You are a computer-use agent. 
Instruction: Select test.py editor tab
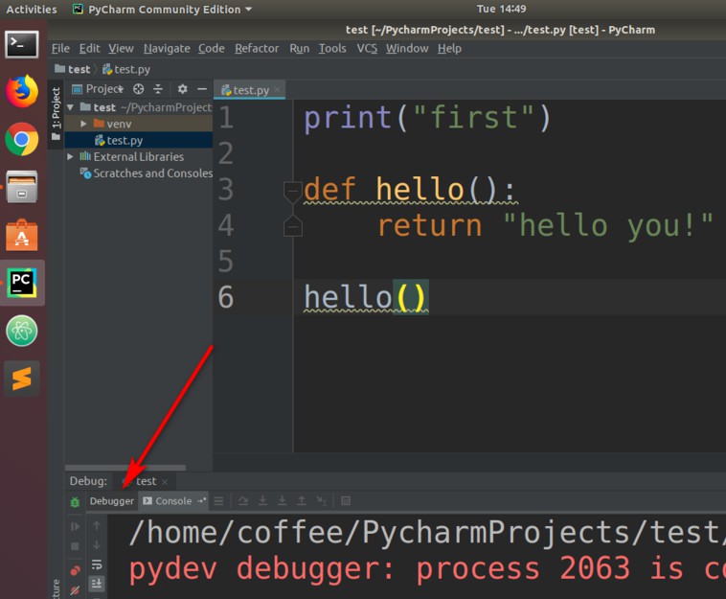click(249, 90)
